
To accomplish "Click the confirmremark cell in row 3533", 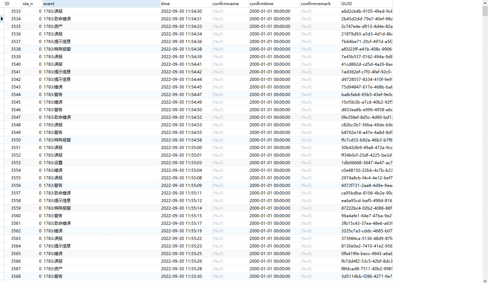I will (x=320, y=11).
